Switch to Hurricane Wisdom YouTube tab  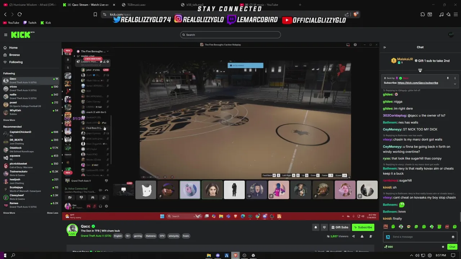click(x=31, y=5)
